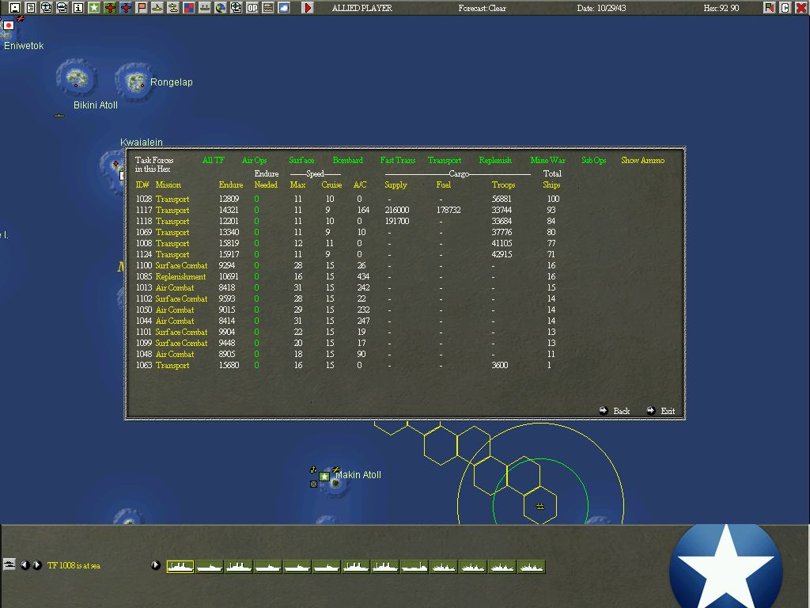This screenshot has height=608, width=810.
Task: Toggle the Air Ops filter
Action: pos(254,160)
